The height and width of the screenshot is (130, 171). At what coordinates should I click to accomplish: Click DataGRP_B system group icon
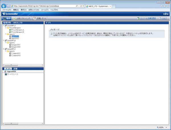(x=6, y=40)
